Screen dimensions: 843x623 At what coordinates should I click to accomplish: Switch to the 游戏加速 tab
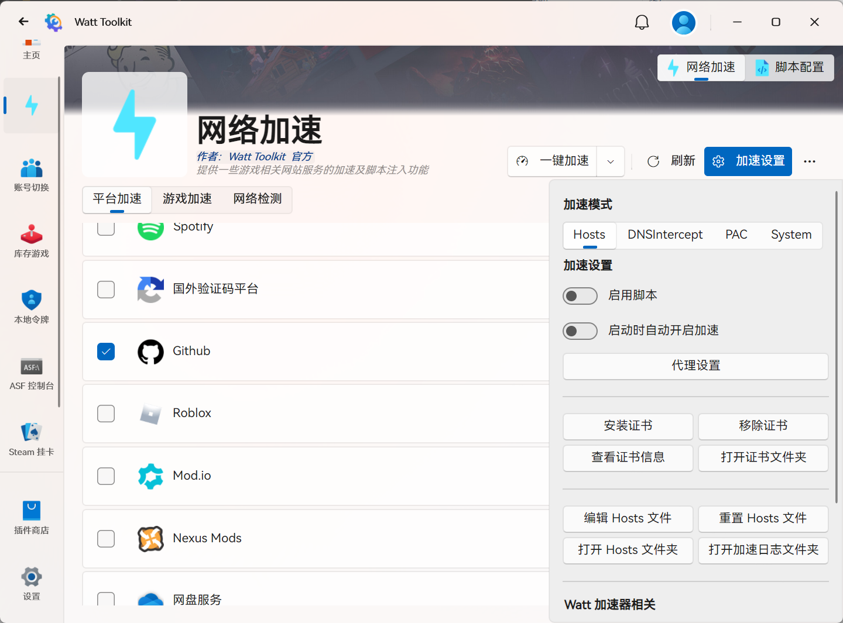[187, 199]
